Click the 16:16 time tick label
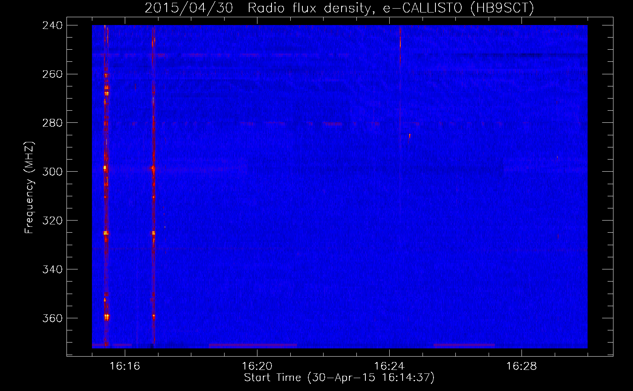This screenshot has height=391, width=633. [125, 366]
